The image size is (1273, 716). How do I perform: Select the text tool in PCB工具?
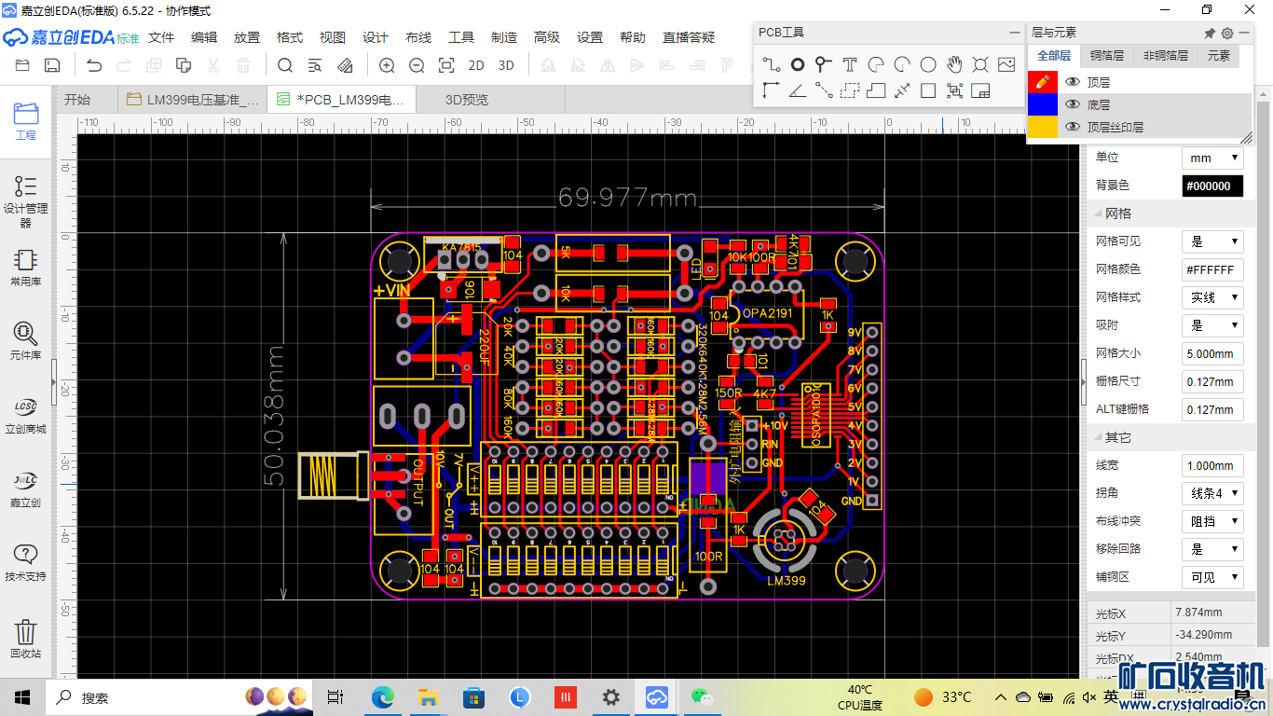tap(850, 64)
